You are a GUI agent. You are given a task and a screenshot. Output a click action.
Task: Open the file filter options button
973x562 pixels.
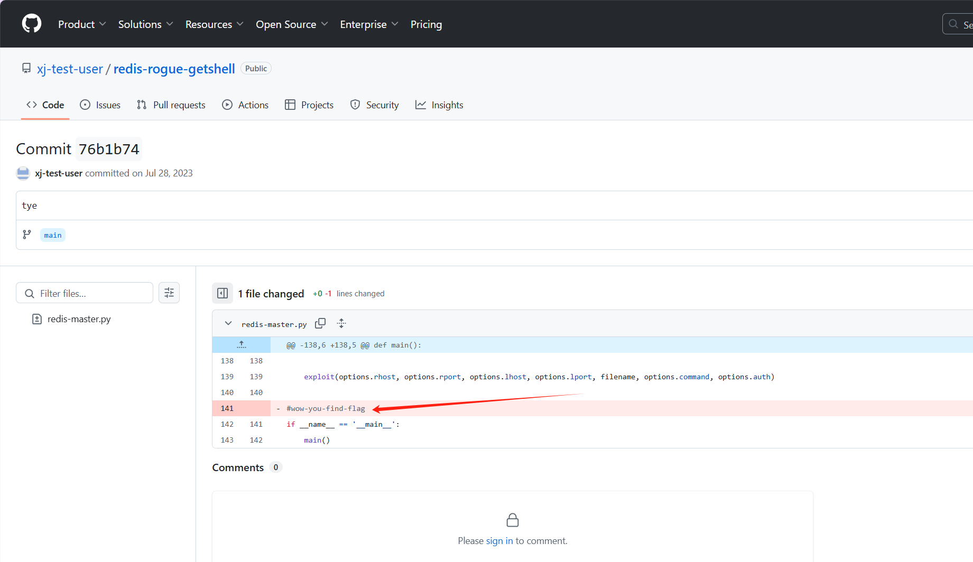[x=169, y=293]
